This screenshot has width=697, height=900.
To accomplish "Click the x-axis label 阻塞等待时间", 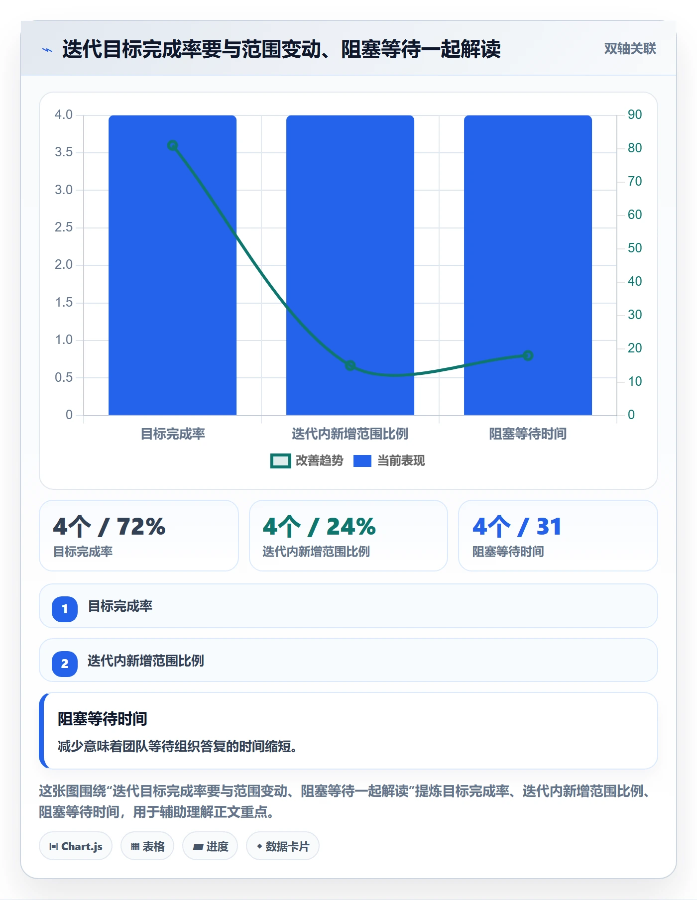I will [x=528, y=434].
